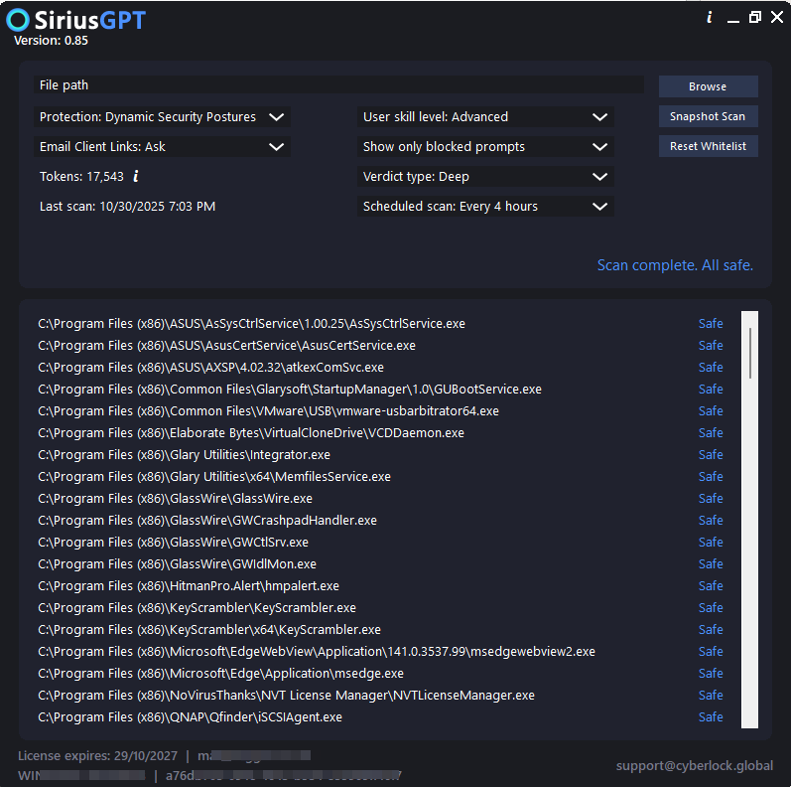Select the x64\KeyScrambler.exe row

[380, 629]
